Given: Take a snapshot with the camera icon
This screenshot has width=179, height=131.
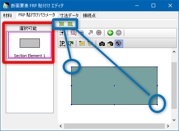Looking at the screenshot, I should 102,44.
